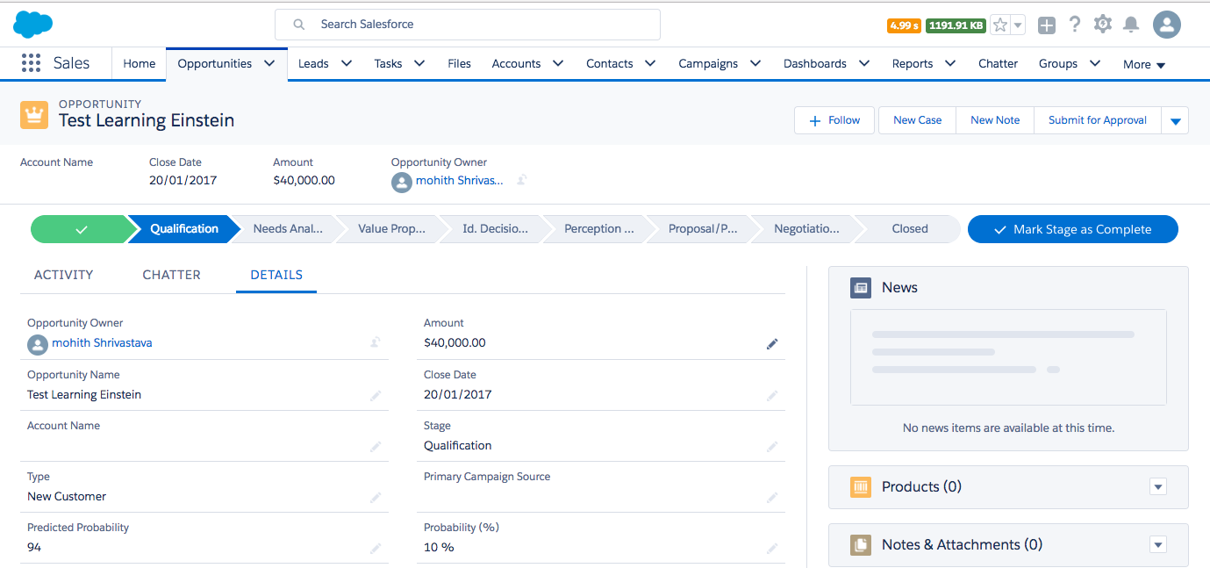The height and width of the screenshot is (568, 1210).
Task: Select the Qualification stage in the path
Action: tap(184, 229)
